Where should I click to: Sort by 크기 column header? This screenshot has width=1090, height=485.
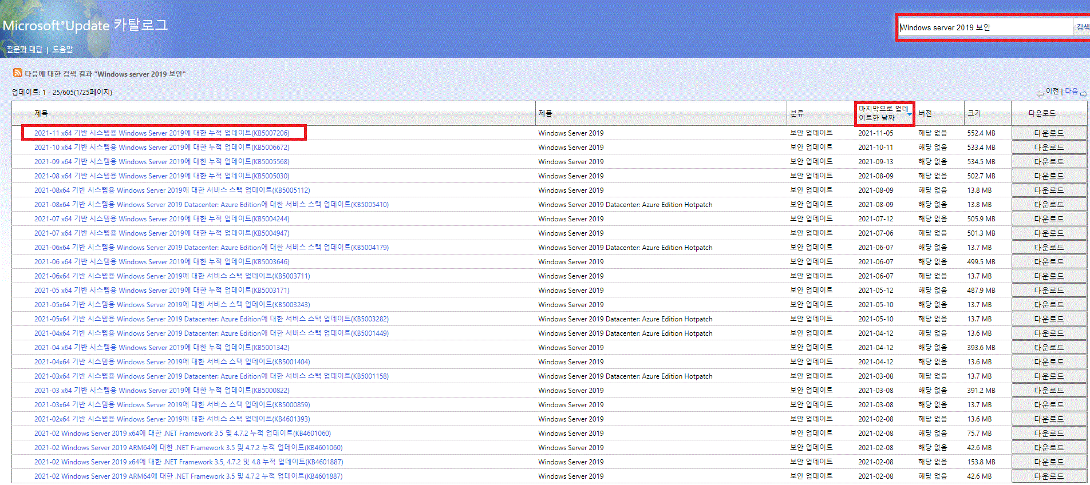coord(974,113)
